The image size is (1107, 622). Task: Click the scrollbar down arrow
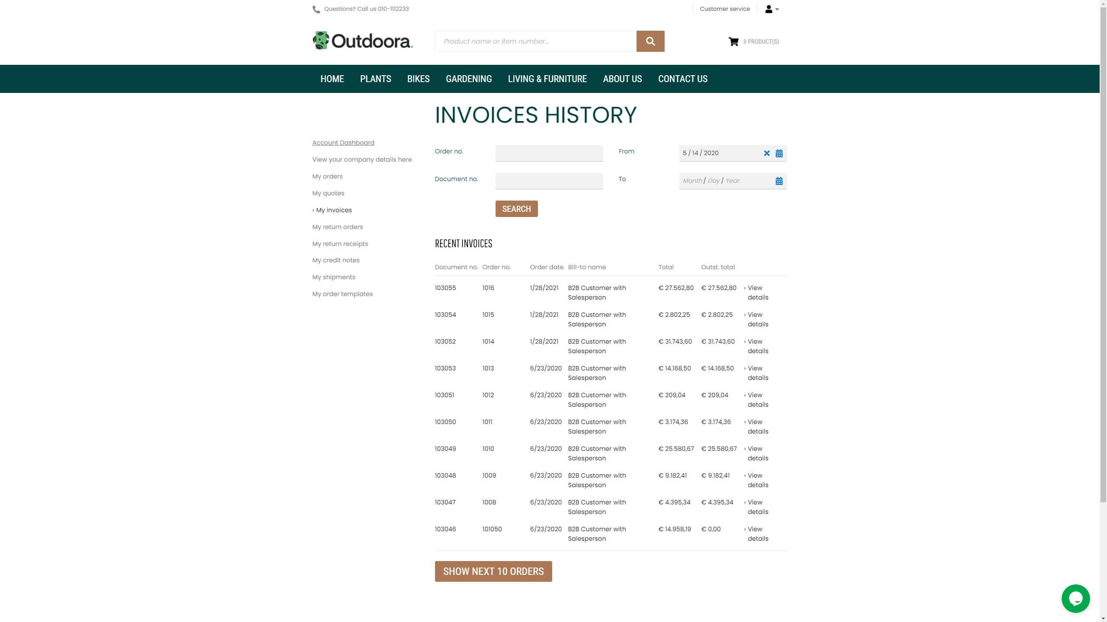click(1103, 619)
